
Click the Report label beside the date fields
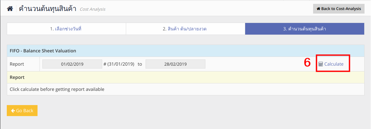tap(17, 64)
